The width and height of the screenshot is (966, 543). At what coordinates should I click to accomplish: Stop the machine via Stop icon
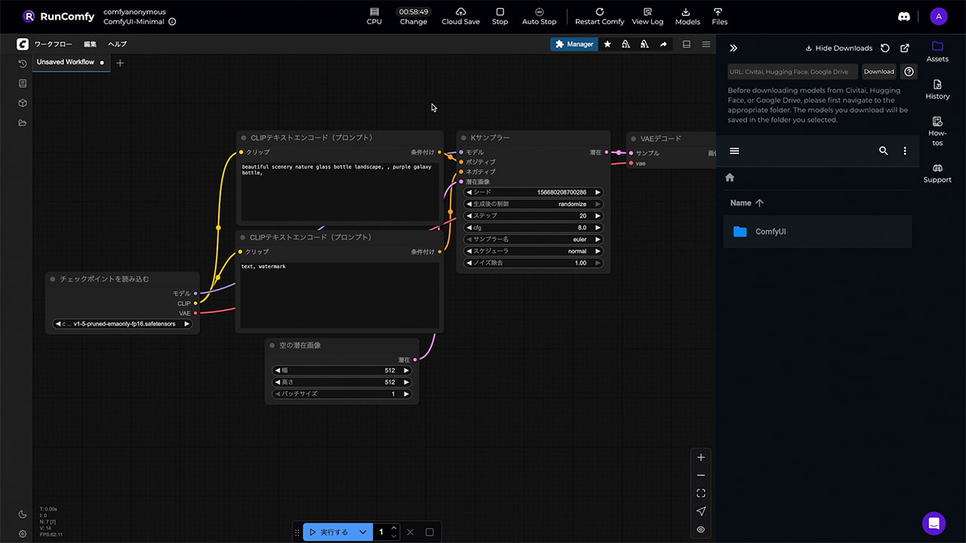click(500, 12)
